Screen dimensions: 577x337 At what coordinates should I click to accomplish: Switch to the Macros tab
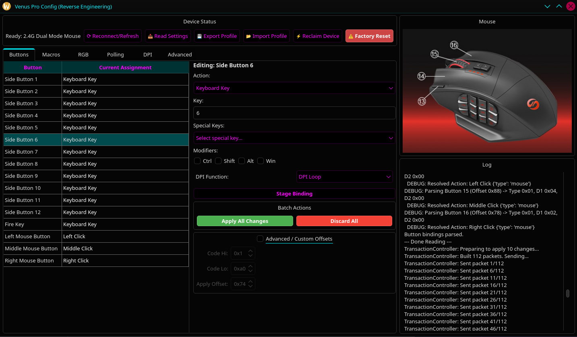point(51,54)
